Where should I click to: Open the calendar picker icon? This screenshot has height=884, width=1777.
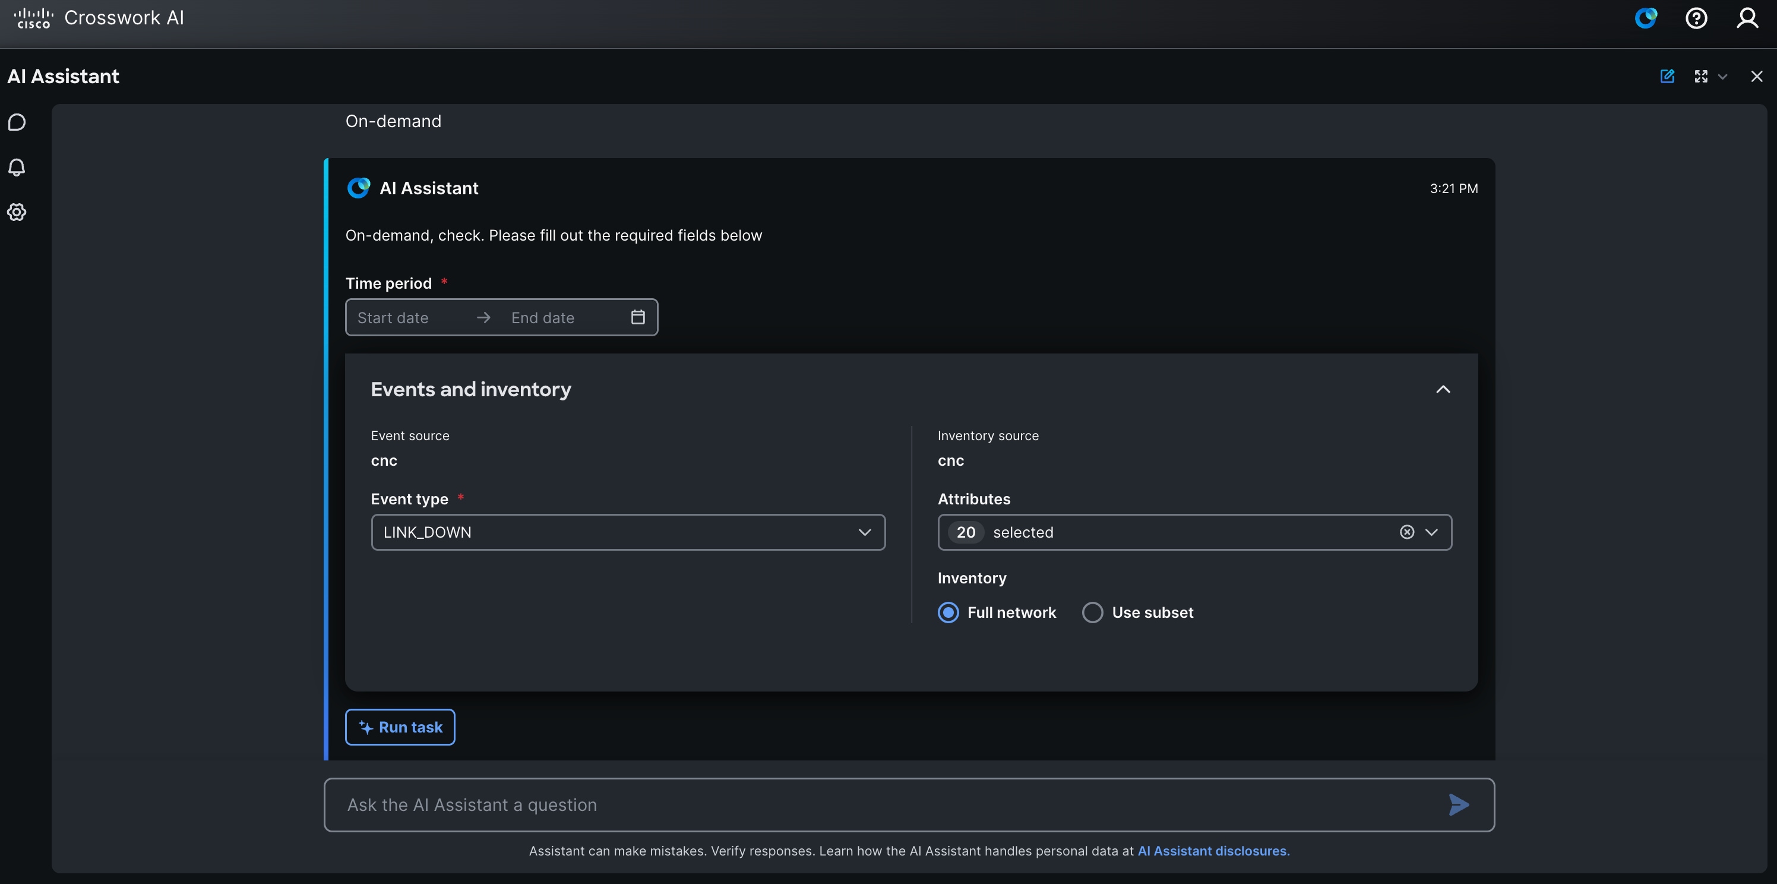click(x=638, y=317)
